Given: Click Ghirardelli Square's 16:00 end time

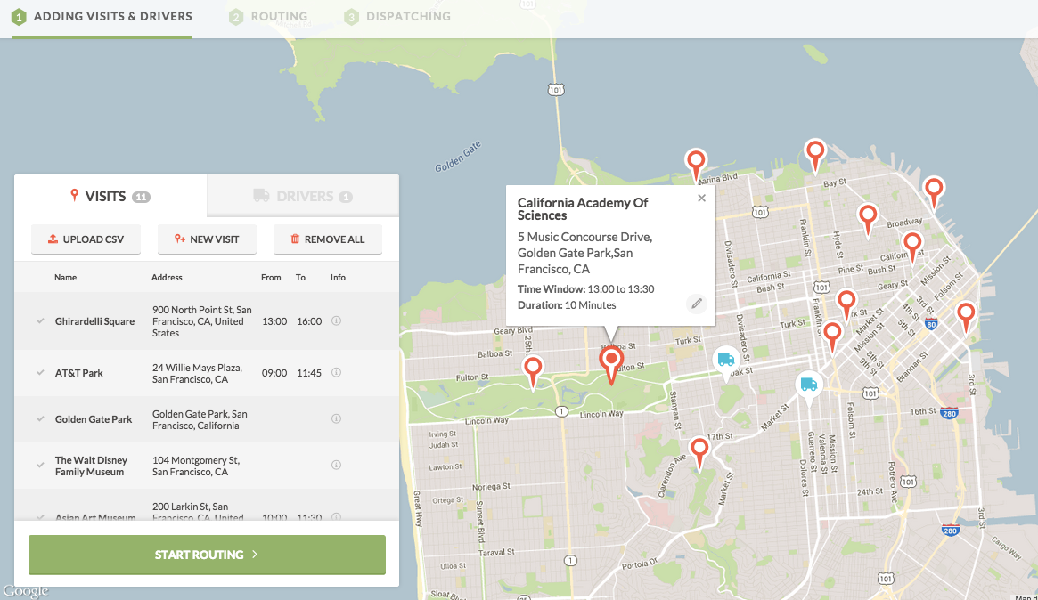Looking at the screenshot, I should coord(309,321).
